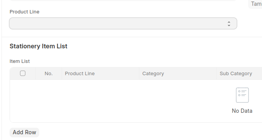
Task: Open the empty Product Line select field
Action: click(x=123, y=23)
